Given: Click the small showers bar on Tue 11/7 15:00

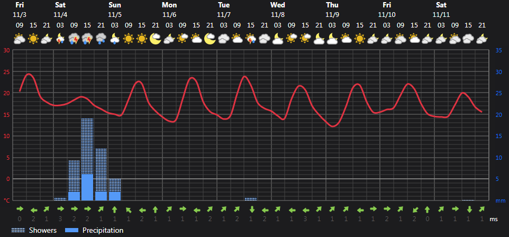Looking at the screenshot, I should (x=251, y=199).
